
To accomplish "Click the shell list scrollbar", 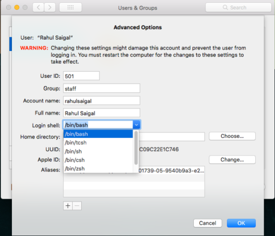I will 136,148.
